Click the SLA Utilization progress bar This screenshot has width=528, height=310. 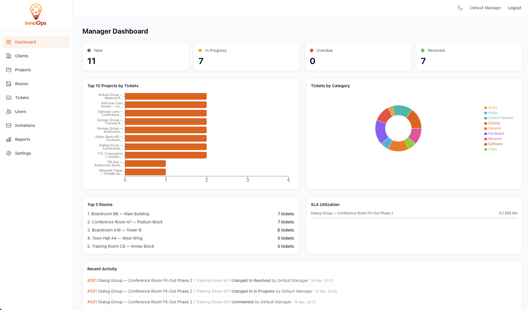[x=414, y=218]
